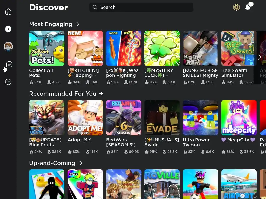
Task: Expand the Up-and-Coming category arrow
Action: click(x=80, y=163)
